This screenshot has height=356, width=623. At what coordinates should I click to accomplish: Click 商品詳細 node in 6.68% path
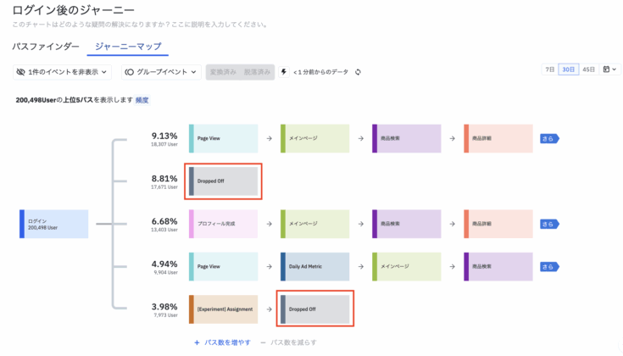[498, 224]
